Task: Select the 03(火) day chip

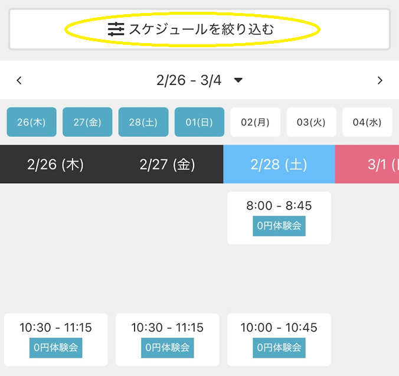Action: (311, 122)
